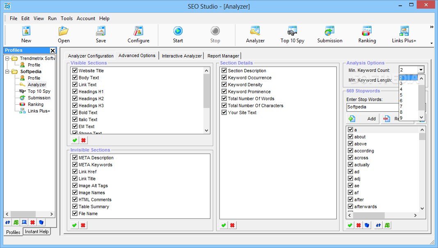Click the red X icon in the Profiles bottom toolbar
This screenshot has height=248, width=438.
[33, 223]
